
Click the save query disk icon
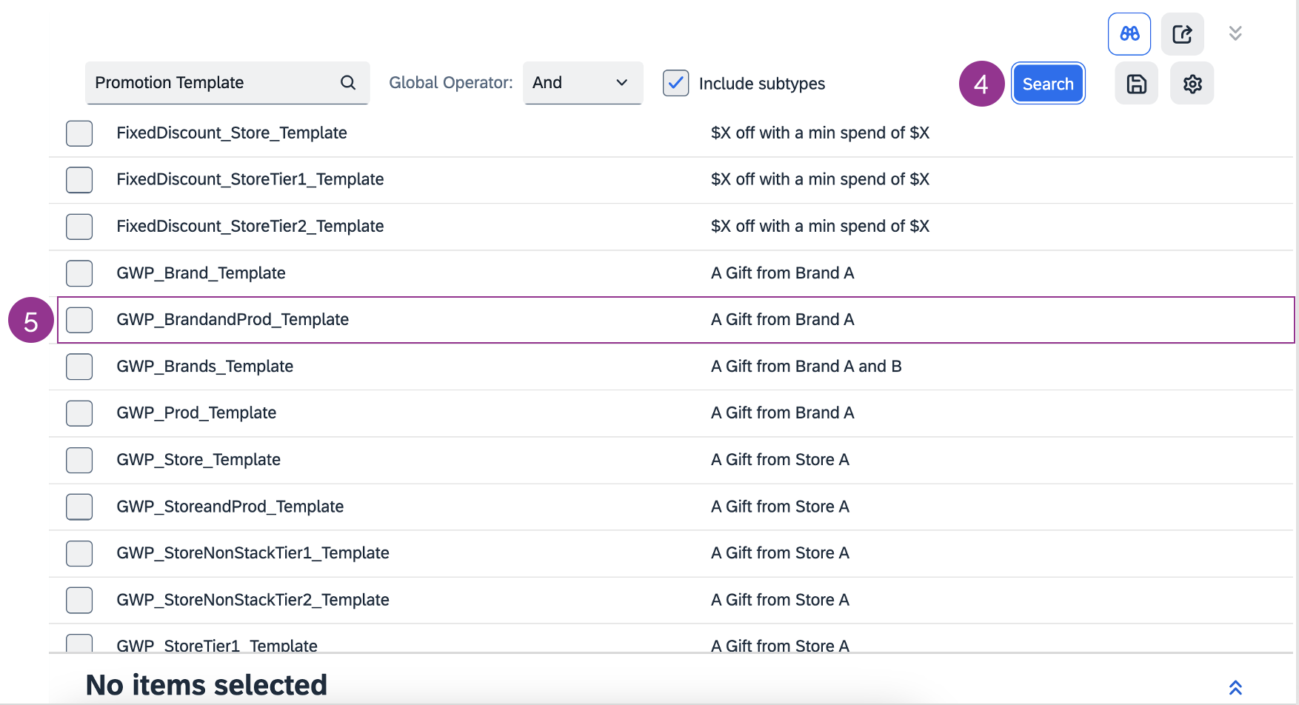[1136, 84]
